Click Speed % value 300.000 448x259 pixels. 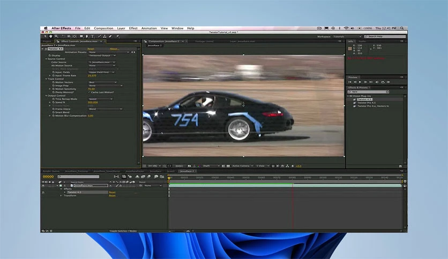(x=93, y=102)
